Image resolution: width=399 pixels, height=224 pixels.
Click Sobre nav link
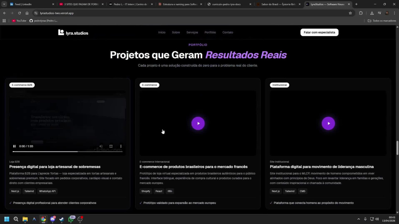[176, 33]
